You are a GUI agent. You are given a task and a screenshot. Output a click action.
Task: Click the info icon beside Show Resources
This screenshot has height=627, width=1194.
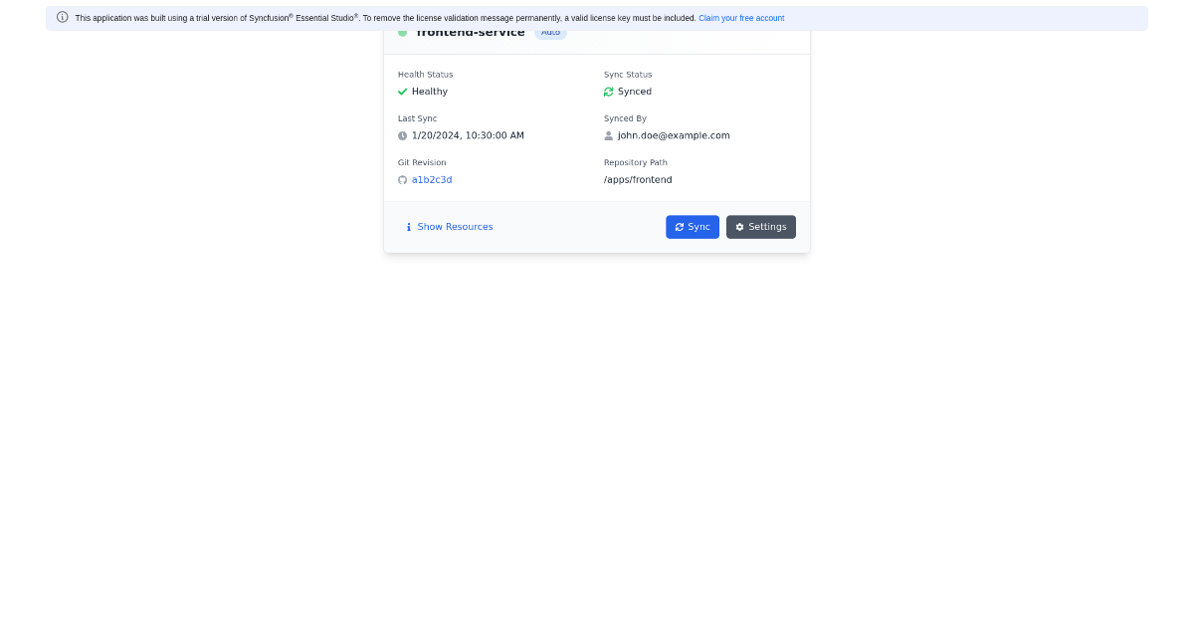(x=408, y=226)
